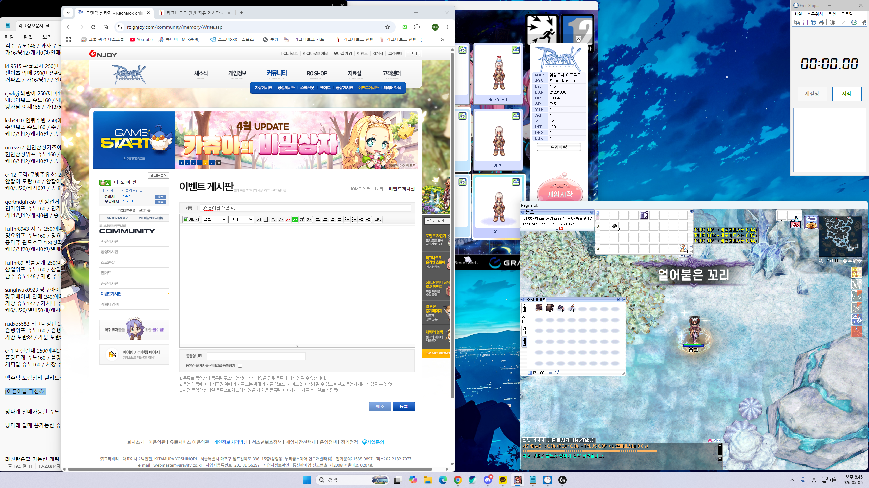The height and width of the screenshot is (488, 869).
Task: Apply italic formatting in the post editor
Action: pos(274,219)
